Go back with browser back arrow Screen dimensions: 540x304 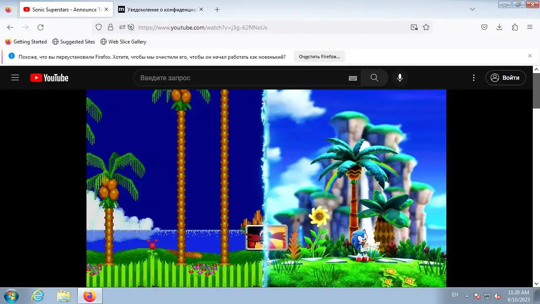point(10,27)
